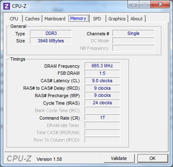Select the 3948 MBytes size field
Image resolution: width=173 pixels, height=167 pixels.
pyautogui.click(x=51, y=41)
